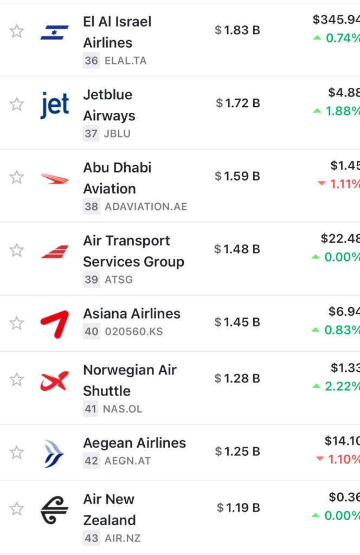360x555 pixels.
Task: Toggle favorite star for Jetblue Airways
Action: (x=17, y=104)
